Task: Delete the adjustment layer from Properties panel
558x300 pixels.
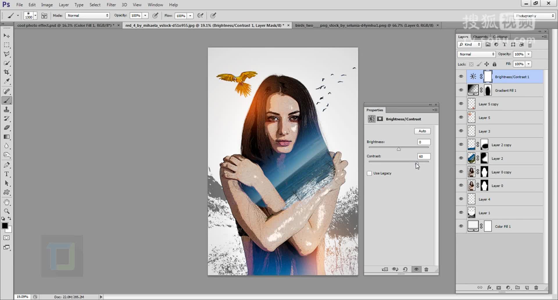Action: [x=426, y=269]
